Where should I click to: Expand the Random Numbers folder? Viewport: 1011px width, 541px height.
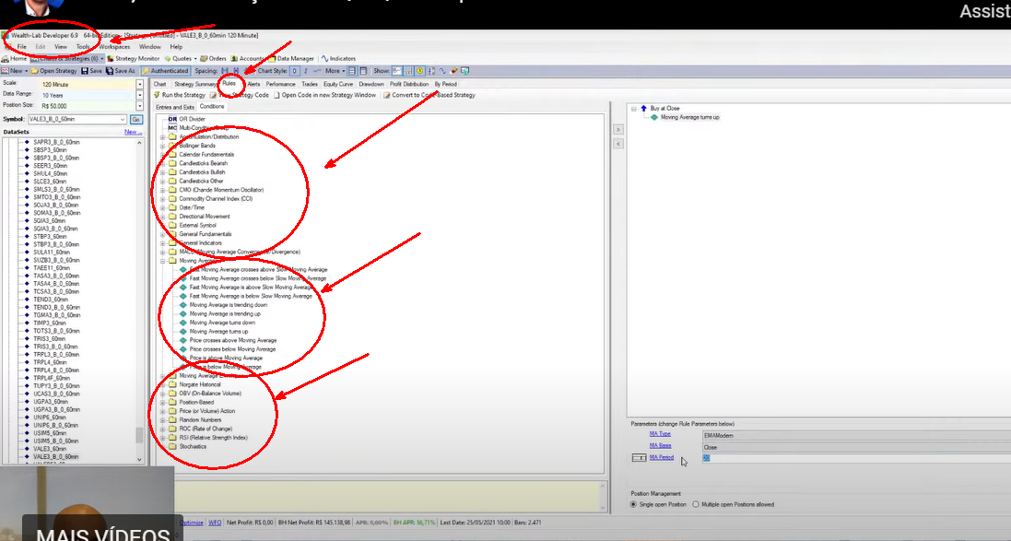point(163,419)
